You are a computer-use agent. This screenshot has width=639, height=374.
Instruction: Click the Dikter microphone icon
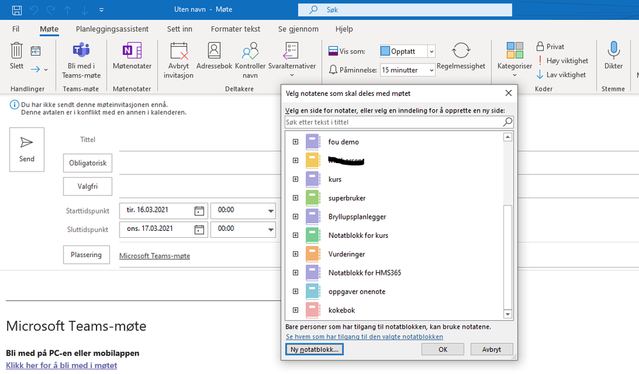click(x=613, y=50)
